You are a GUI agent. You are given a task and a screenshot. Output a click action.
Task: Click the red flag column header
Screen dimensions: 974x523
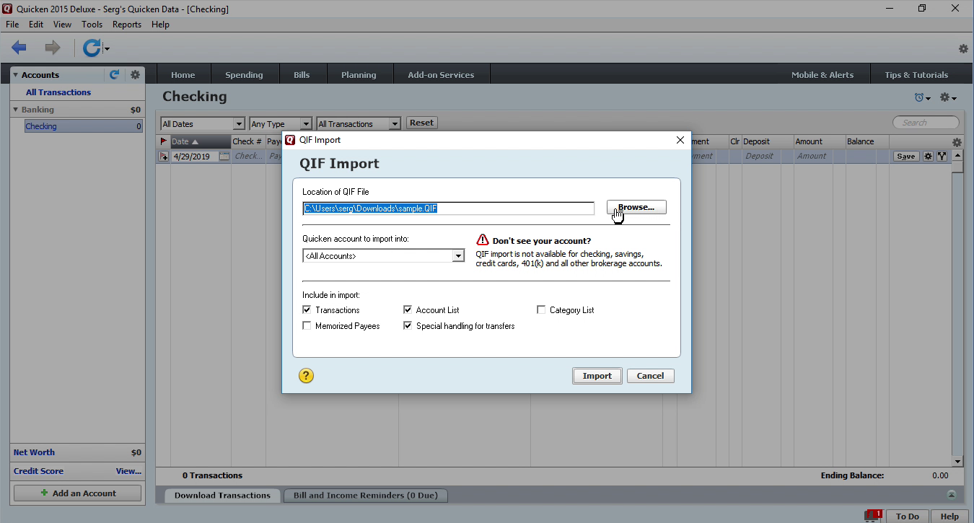pos(164,141)
